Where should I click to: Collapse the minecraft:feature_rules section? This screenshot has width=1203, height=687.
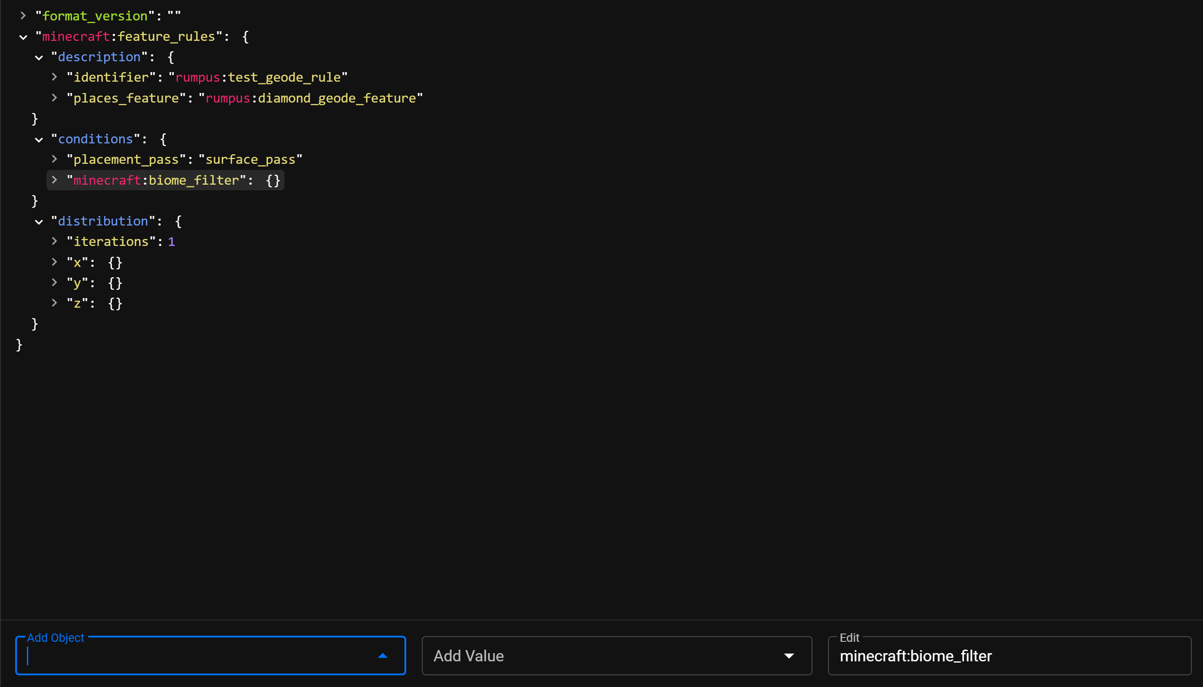coord(23,37)
